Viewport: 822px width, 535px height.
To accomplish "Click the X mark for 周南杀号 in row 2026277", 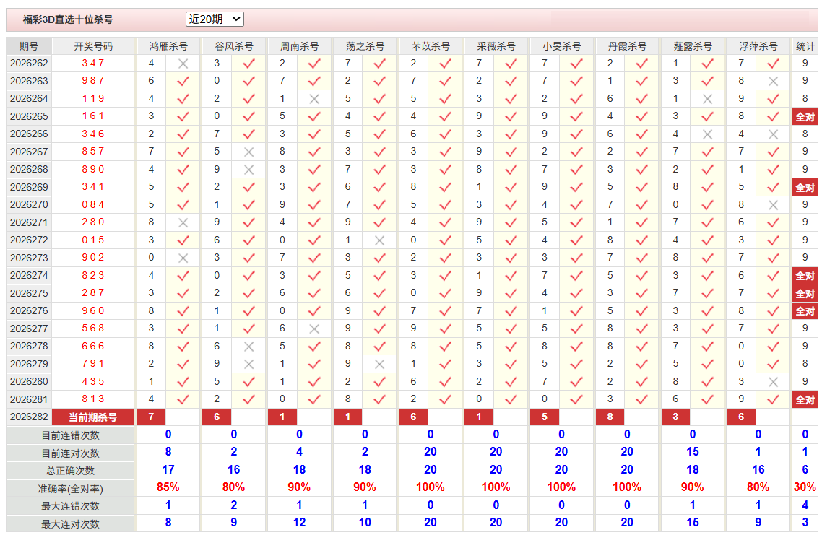I will (x=314, y=329).
